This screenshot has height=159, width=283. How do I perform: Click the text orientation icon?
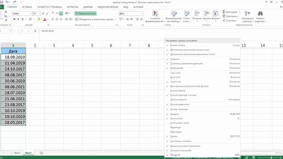[67, 13]
